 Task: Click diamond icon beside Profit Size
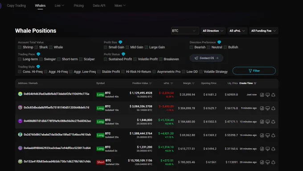(120, 42)
